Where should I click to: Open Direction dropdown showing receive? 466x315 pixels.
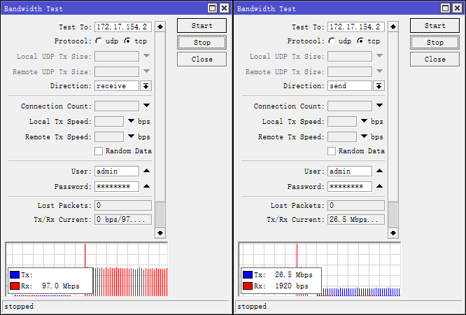pos(146,85)
